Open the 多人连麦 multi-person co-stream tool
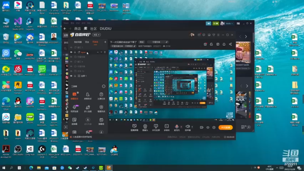Viewport: 304px width, 171px height. pos(88,109)
